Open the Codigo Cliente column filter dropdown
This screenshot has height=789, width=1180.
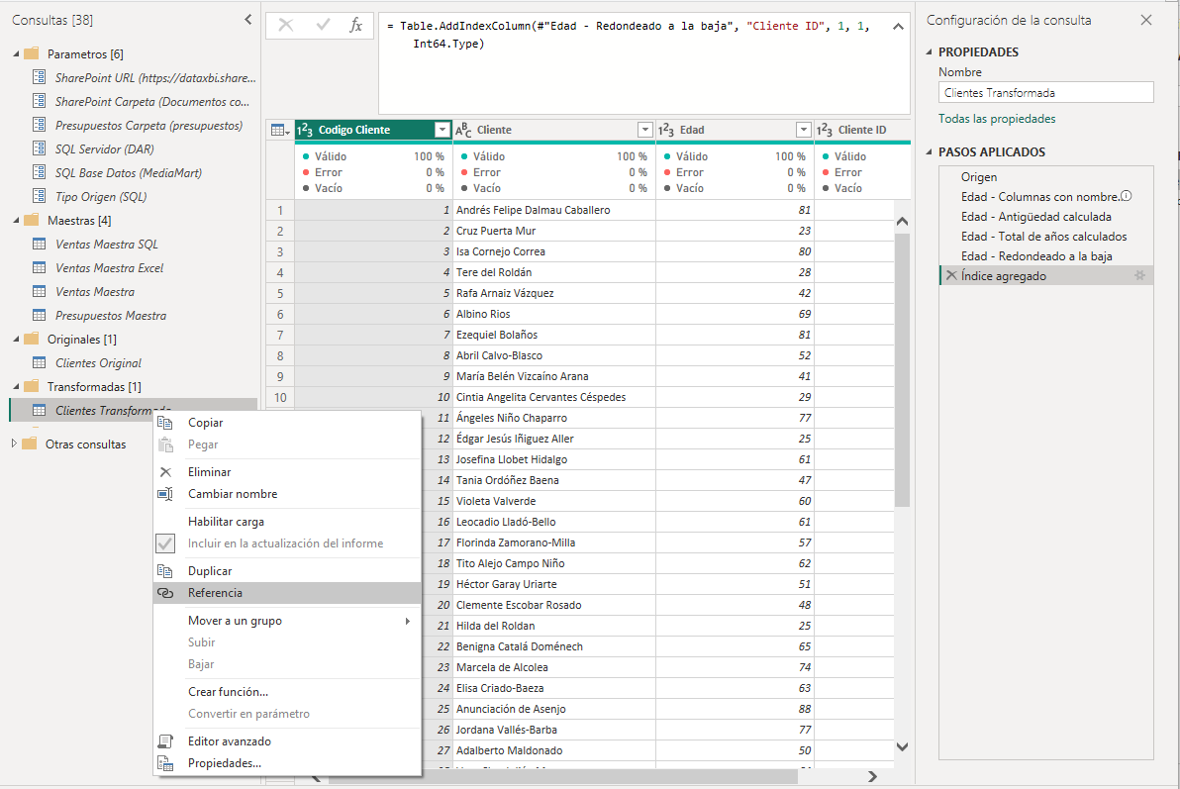(x=442, y=131)
